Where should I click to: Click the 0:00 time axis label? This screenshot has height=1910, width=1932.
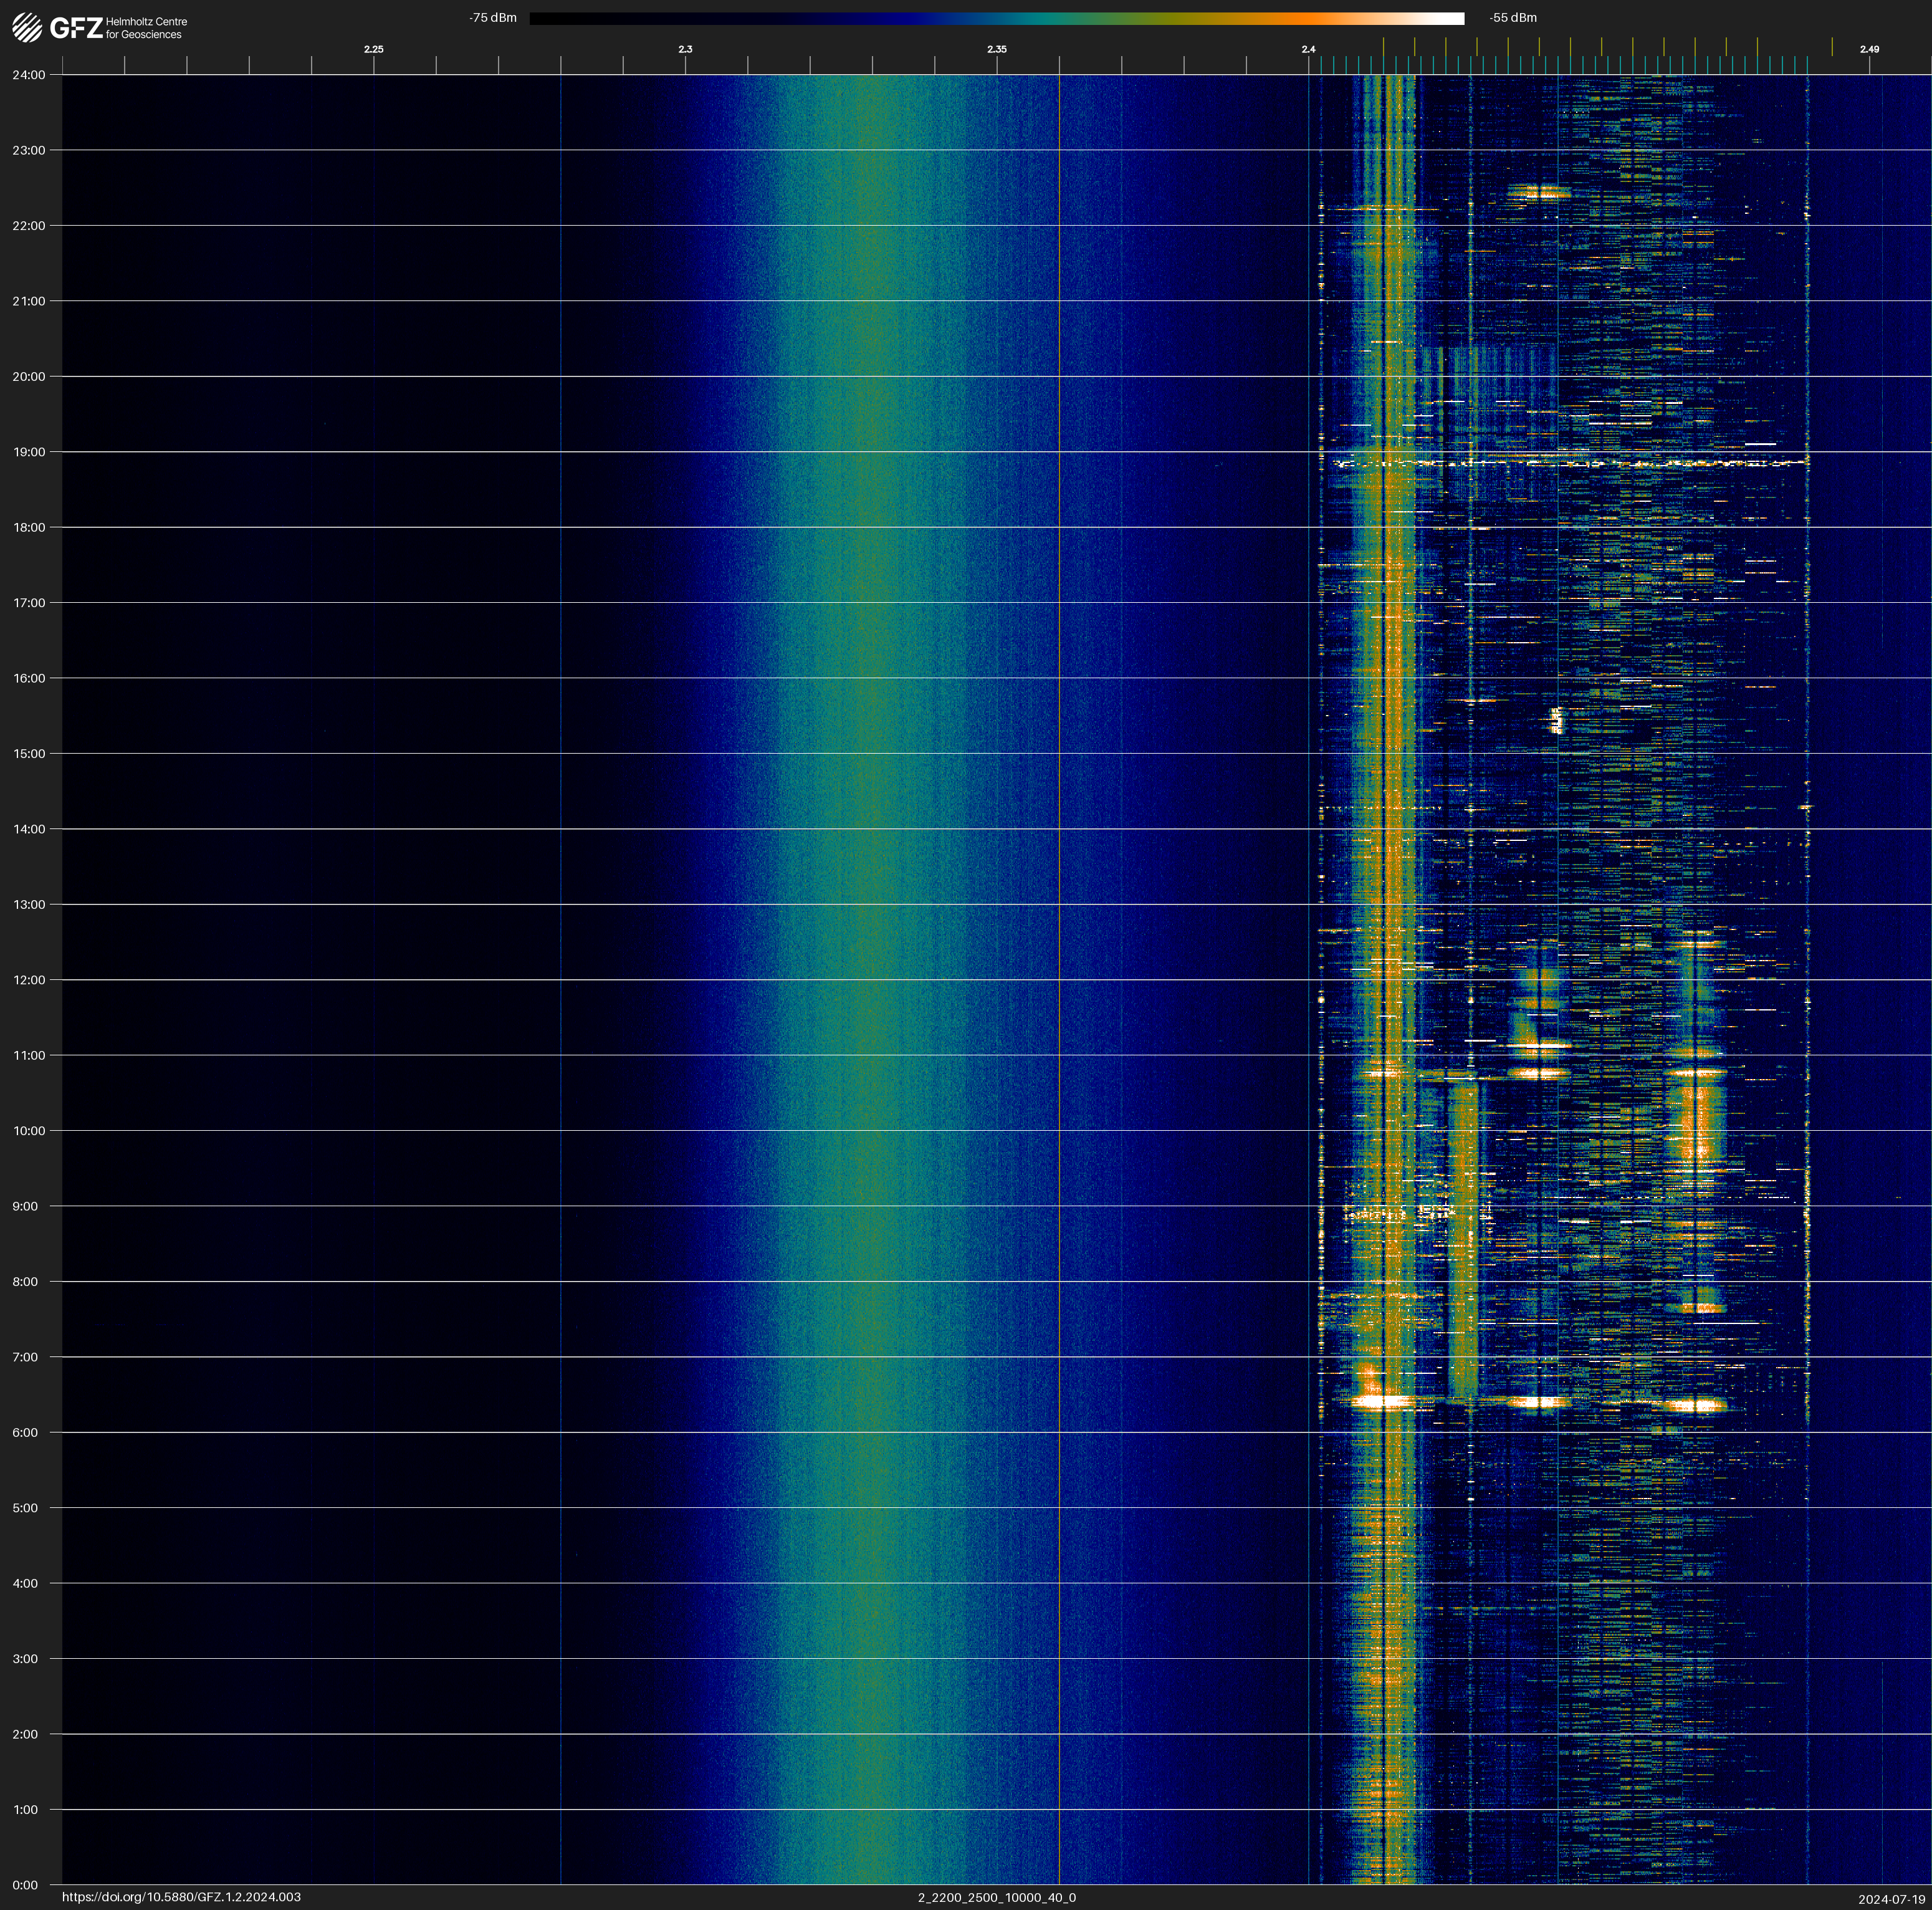26,1885
